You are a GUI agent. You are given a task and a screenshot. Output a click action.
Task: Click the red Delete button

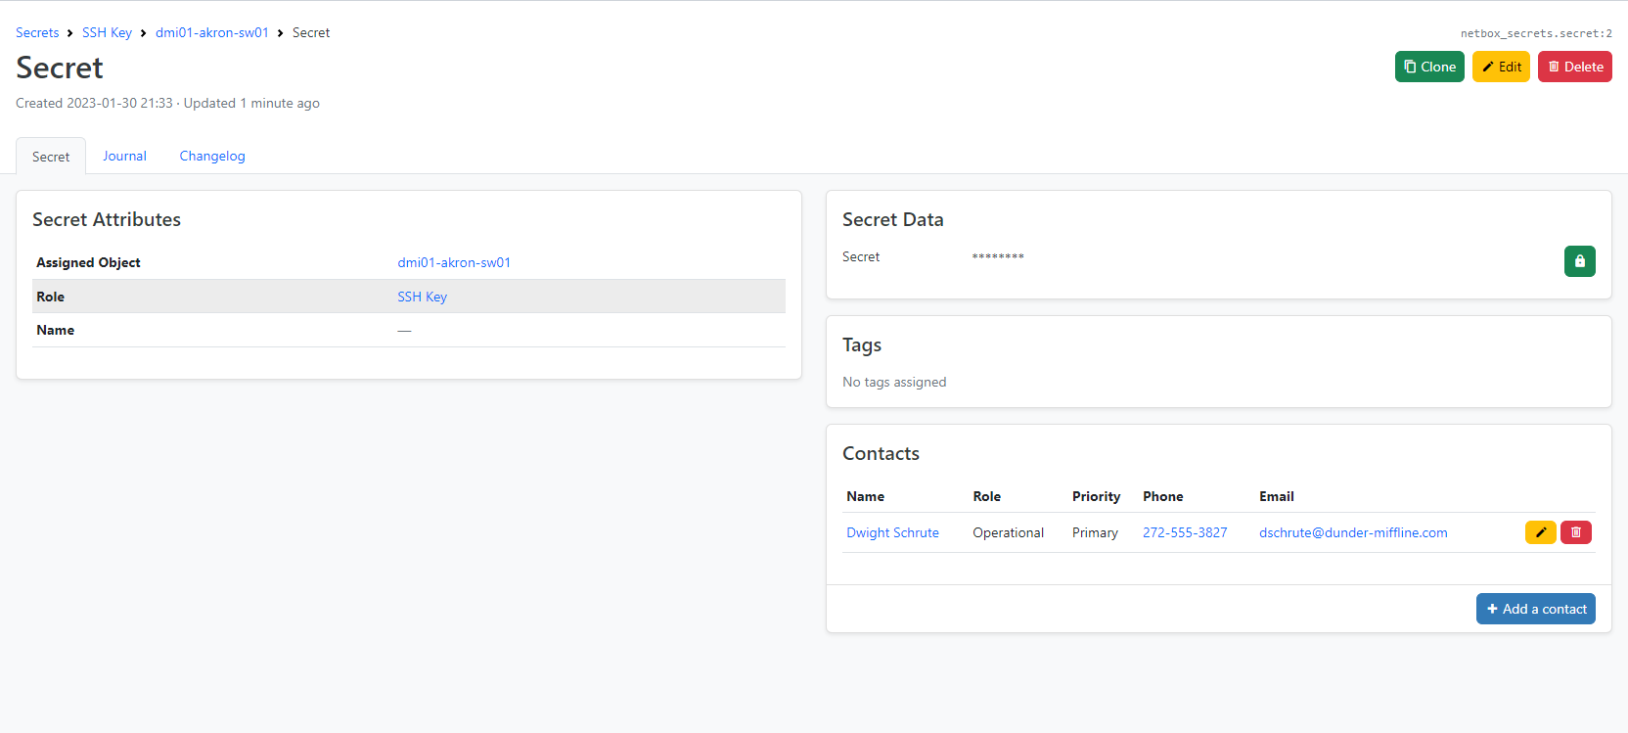(1574, 67)
